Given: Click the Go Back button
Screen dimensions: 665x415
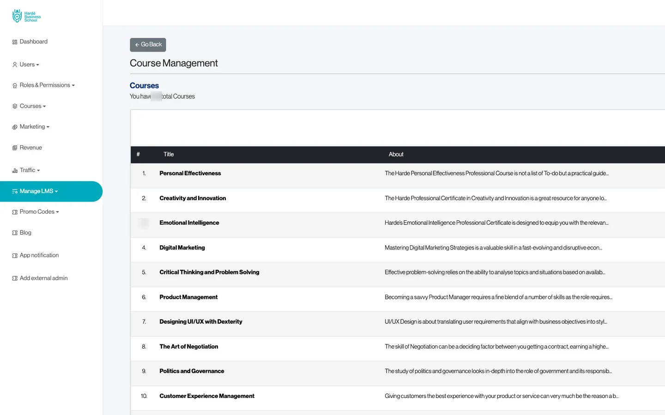Looking at the screenshot, I should coord(148,45).
